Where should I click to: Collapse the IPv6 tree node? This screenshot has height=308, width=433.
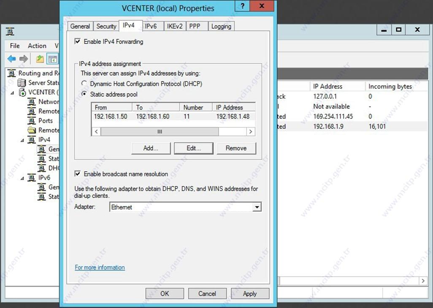click(22, 178)
